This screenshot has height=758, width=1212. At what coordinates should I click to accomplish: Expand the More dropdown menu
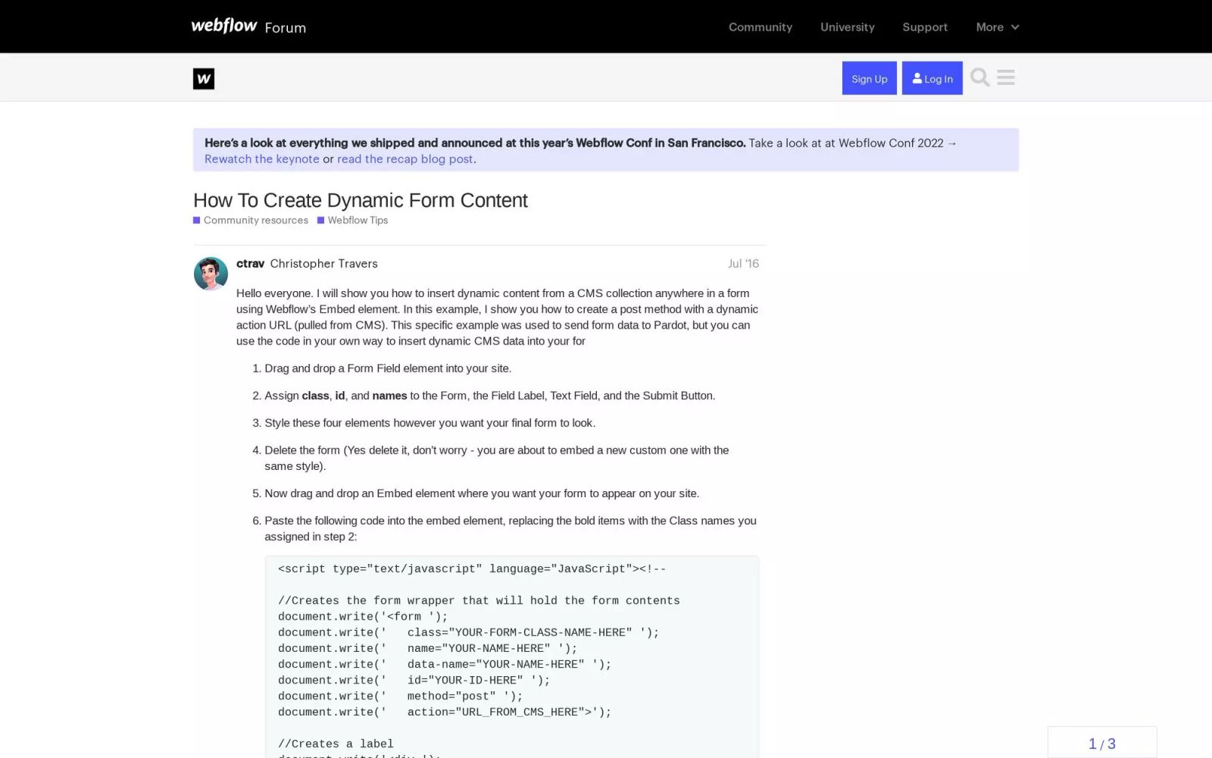pos(997,27)
